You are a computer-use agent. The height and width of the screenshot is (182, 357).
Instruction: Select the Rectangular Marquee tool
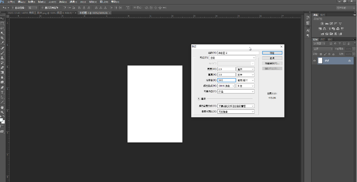click(x=2, y=23)
